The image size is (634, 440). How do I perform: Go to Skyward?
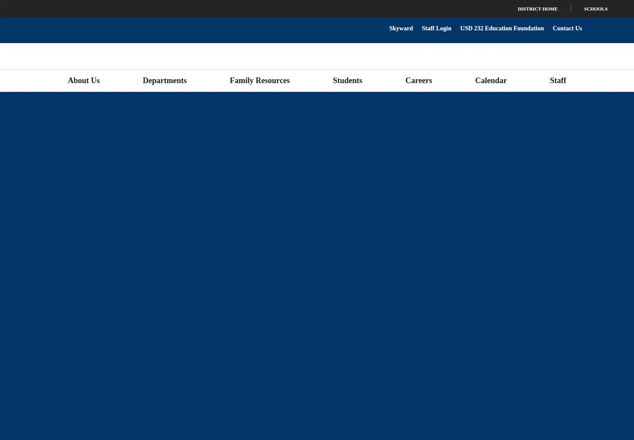coord(401,28)
